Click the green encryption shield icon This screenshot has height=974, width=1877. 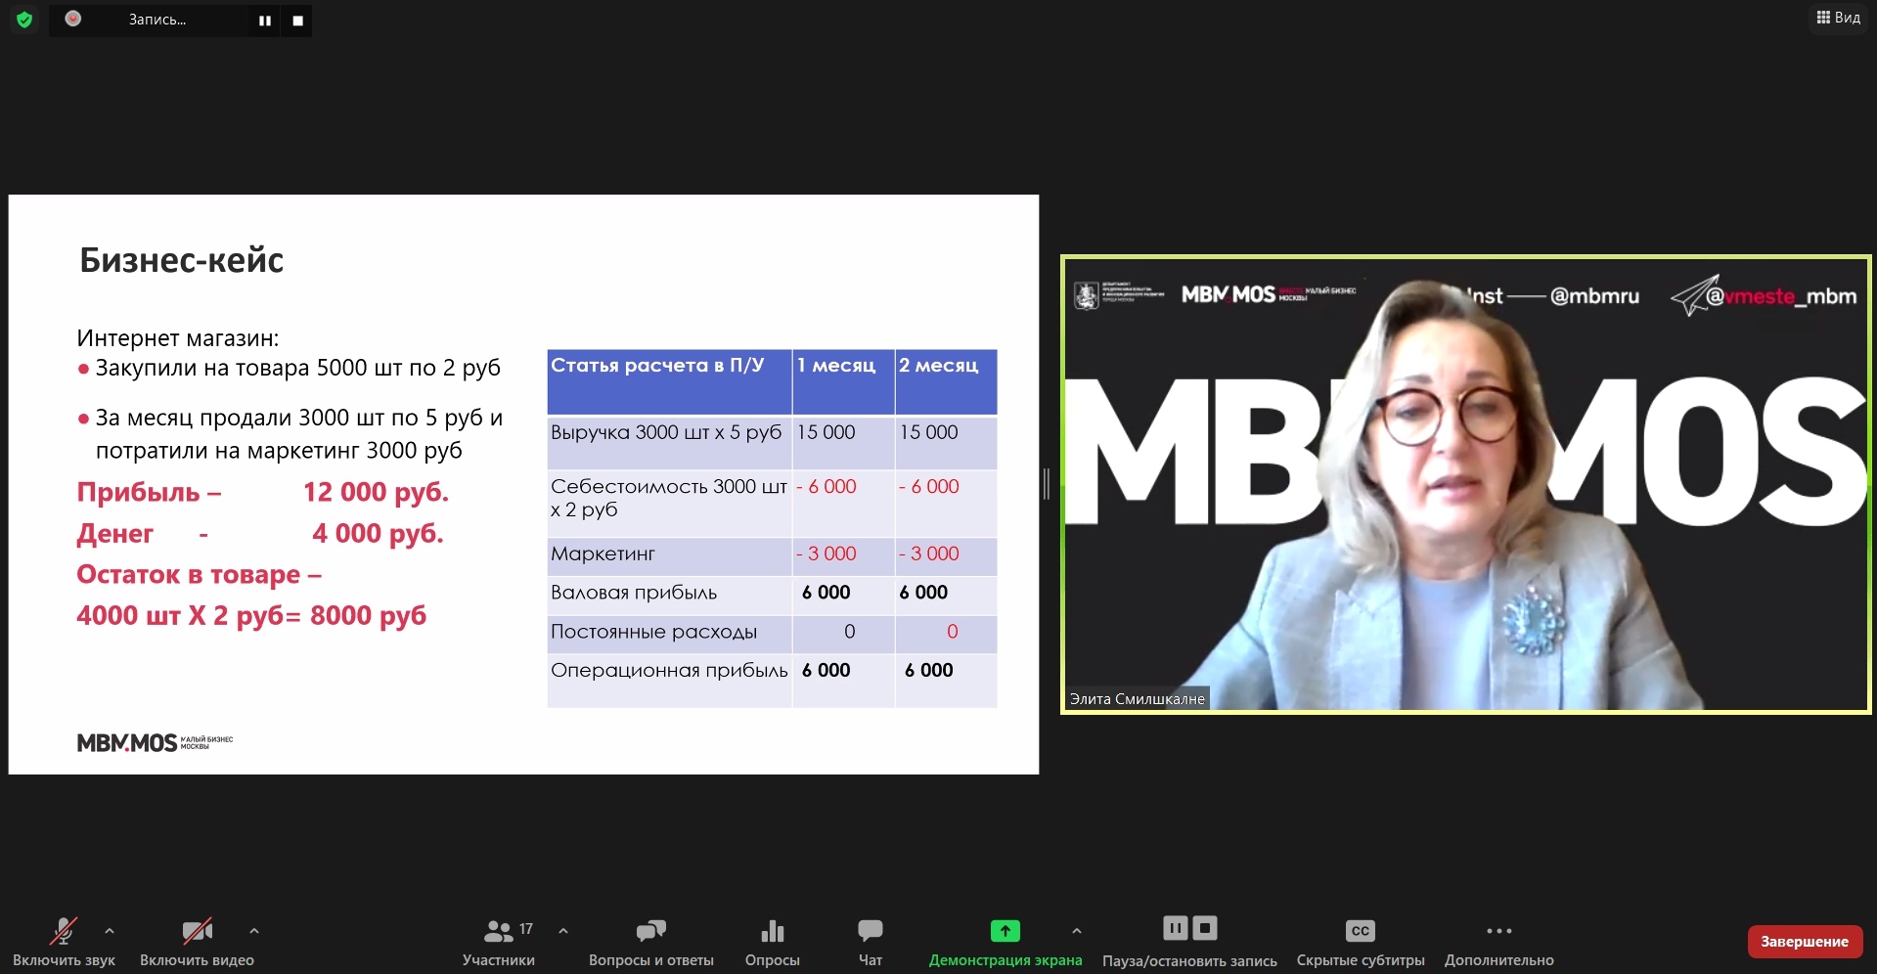click(x=24, y=20)
